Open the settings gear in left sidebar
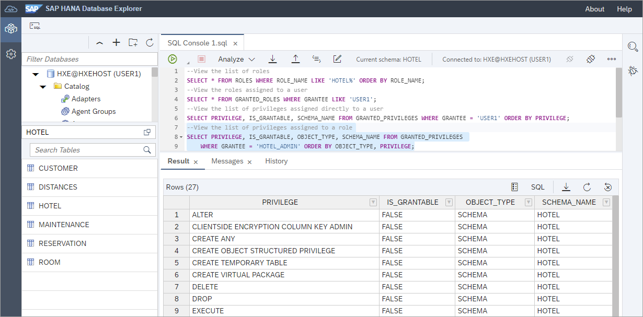Screen dimensions: 643x317 coord(10,54)
